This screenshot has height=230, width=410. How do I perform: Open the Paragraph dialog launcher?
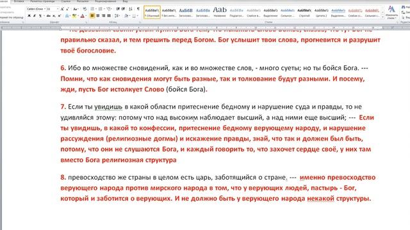(x=140, y=22)
